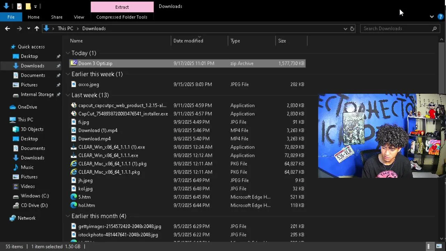Collapse the Today group

68,53
